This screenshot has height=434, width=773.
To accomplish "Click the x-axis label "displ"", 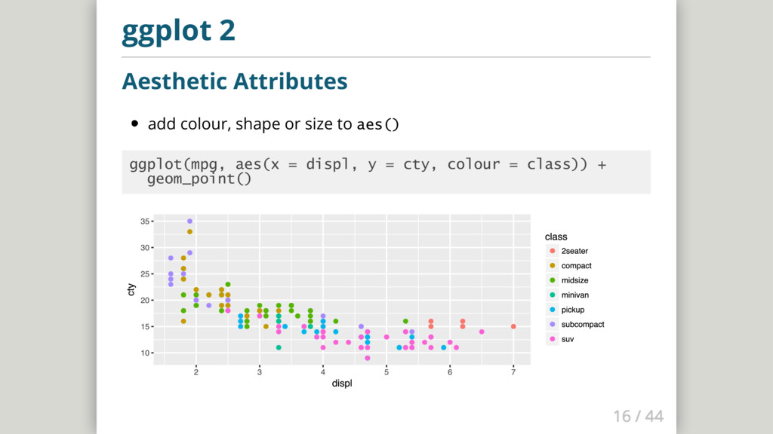I will point(342,384).
